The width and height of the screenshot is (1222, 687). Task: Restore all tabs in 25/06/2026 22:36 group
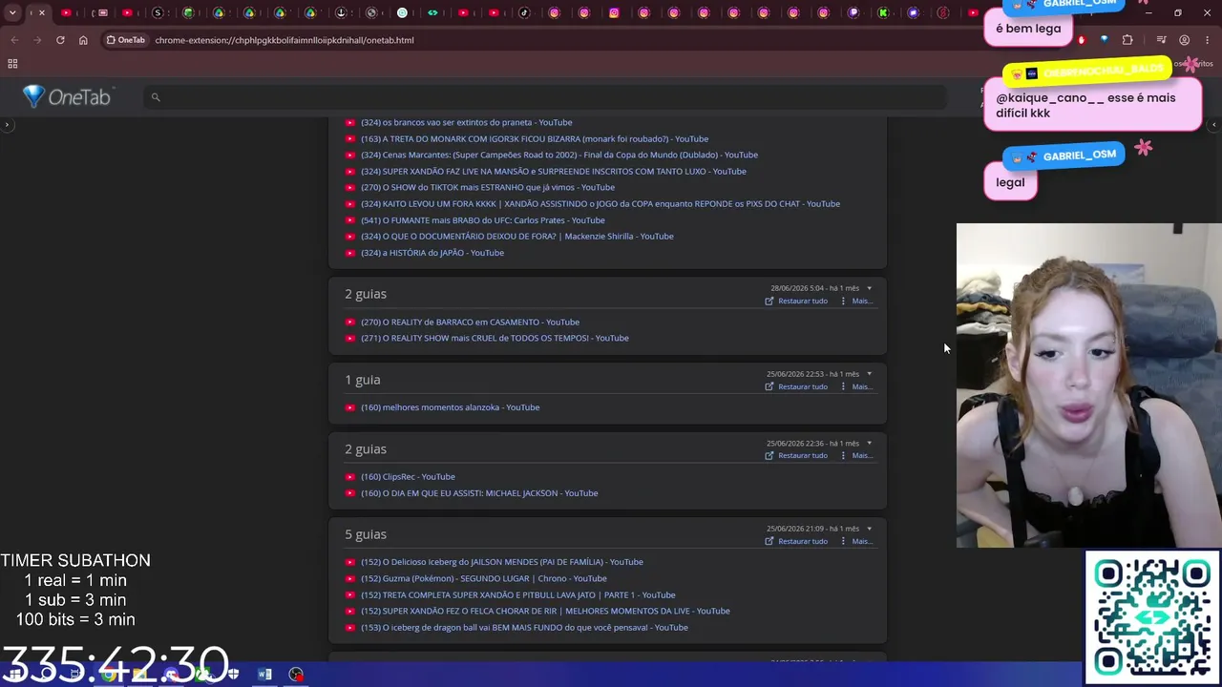coord(802,455)
